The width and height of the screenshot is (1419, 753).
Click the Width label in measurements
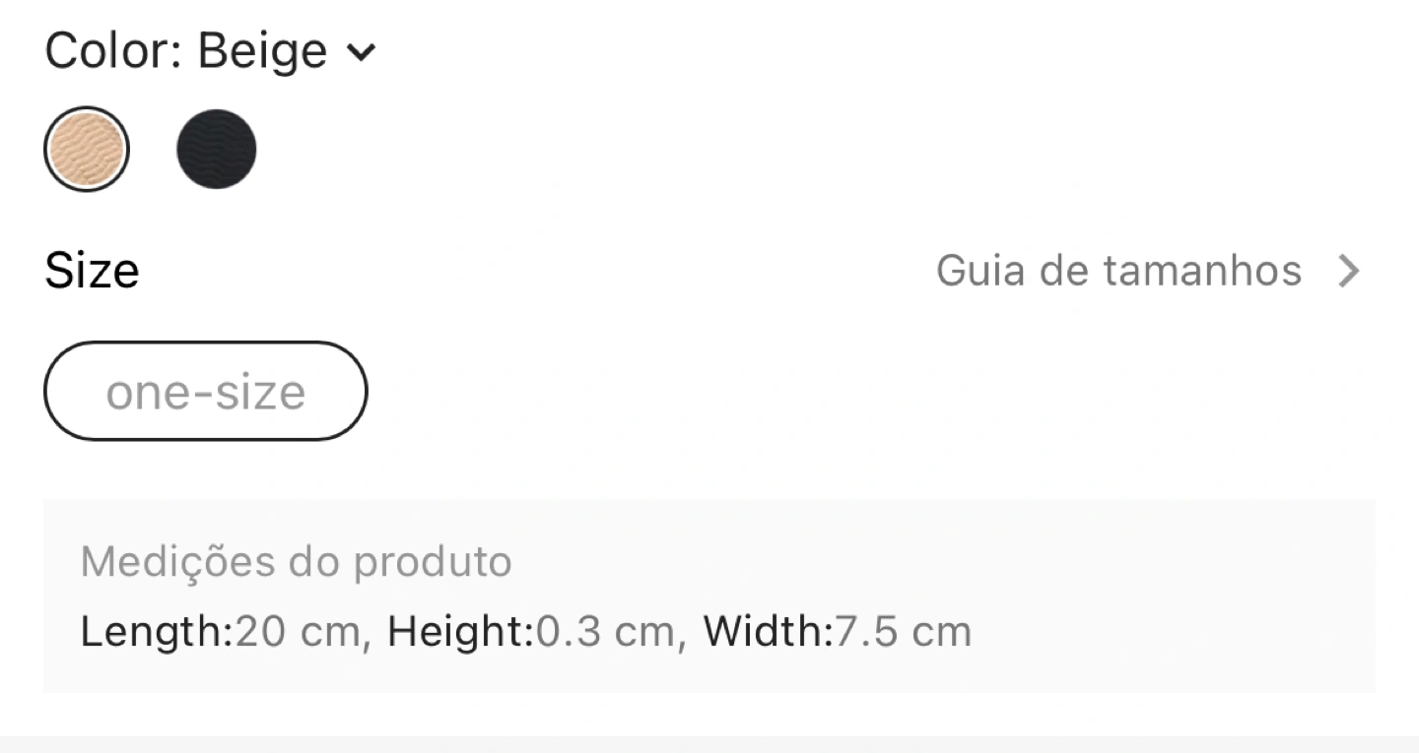(768, 631)
